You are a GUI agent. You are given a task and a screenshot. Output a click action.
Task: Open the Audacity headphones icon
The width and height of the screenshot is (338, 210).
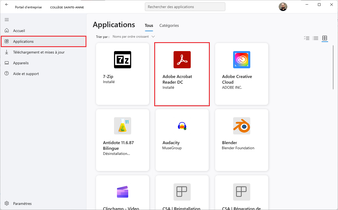click(182, 126)
